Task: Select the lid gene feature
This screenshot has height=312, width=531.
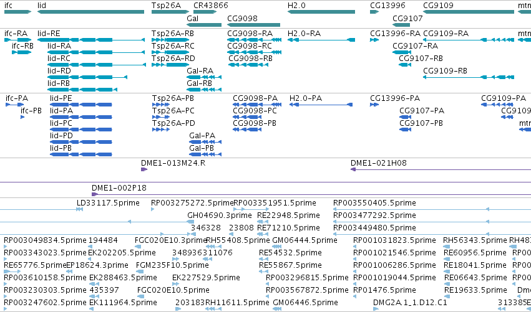Action: 90,12
